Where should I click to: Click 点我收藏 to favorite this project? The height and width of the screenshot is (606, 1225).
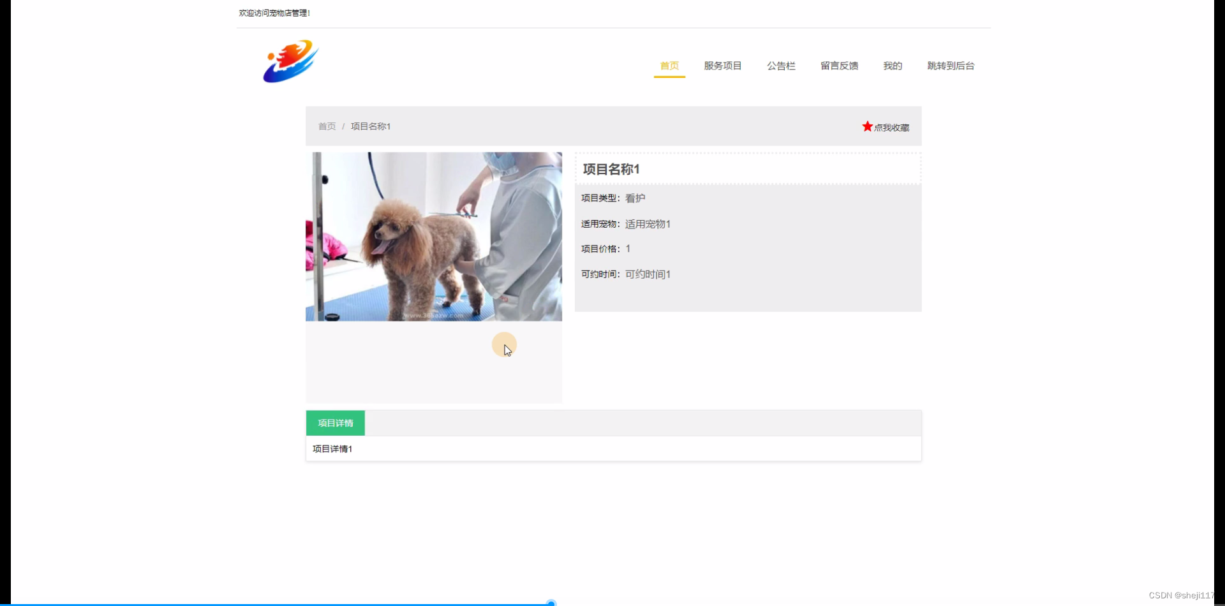[892, 127]
